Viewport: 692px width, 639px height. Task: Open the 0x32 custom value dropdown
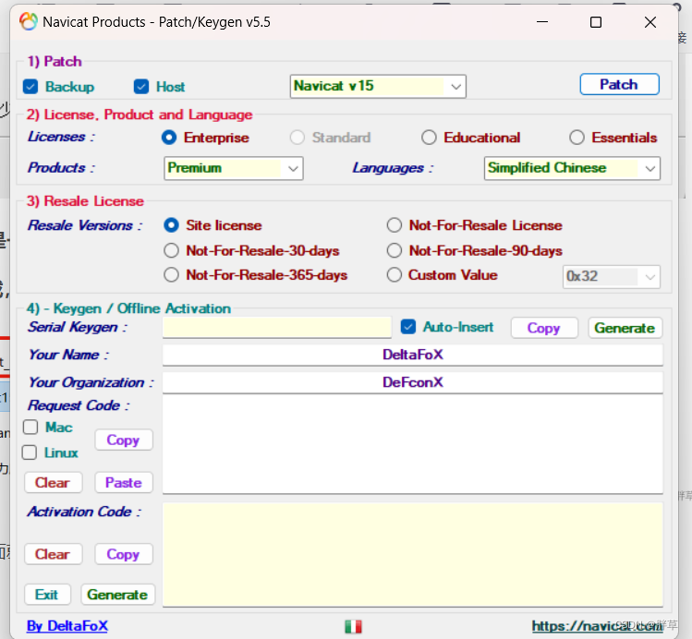coord(612,277)
